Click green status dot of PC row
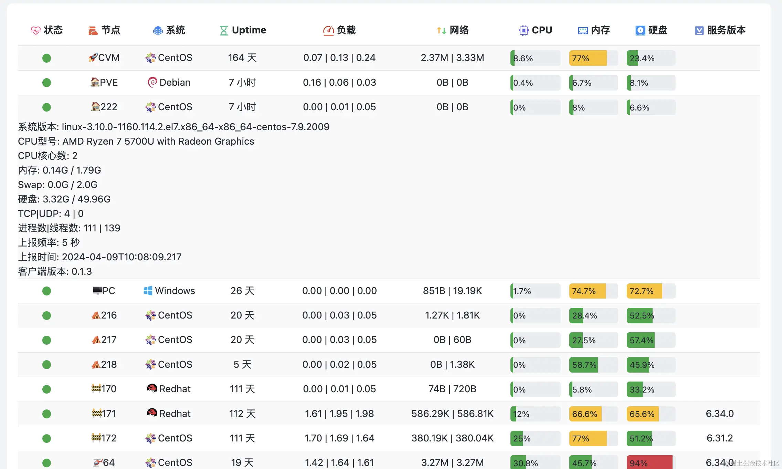The width and height of the screenshot is (782, 469). pos(46,291)
